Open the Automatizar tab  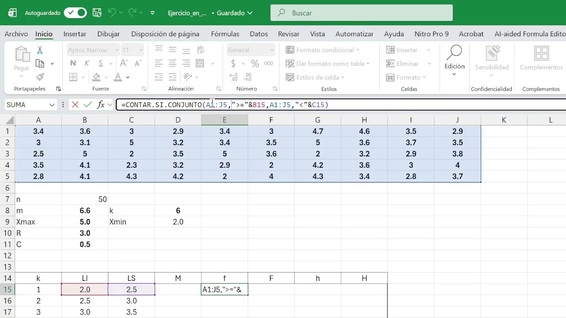pos(355,34)
